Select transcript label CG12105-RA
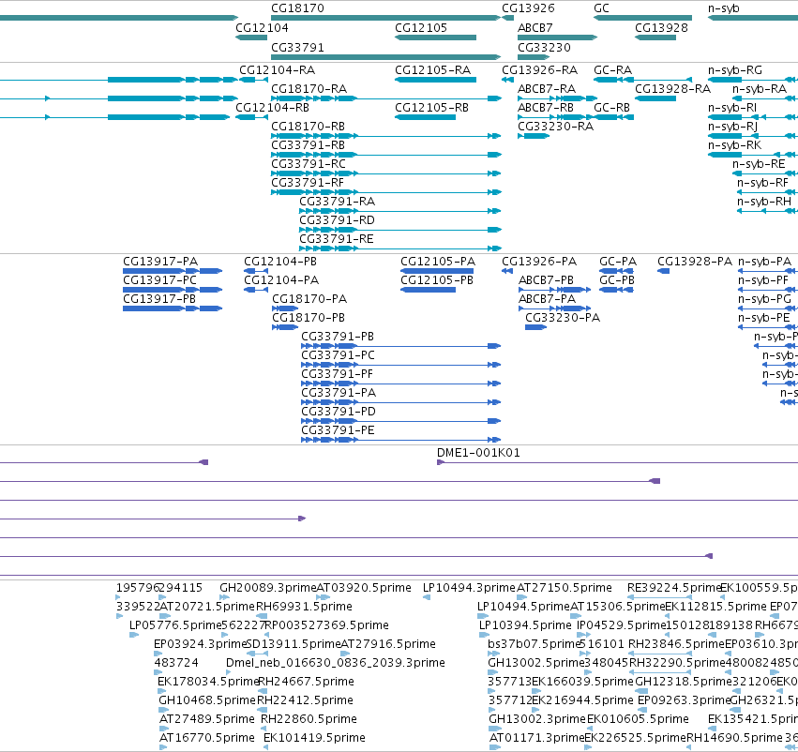The width and height of the screenshot is (798, 752). [x=432, y=69]
